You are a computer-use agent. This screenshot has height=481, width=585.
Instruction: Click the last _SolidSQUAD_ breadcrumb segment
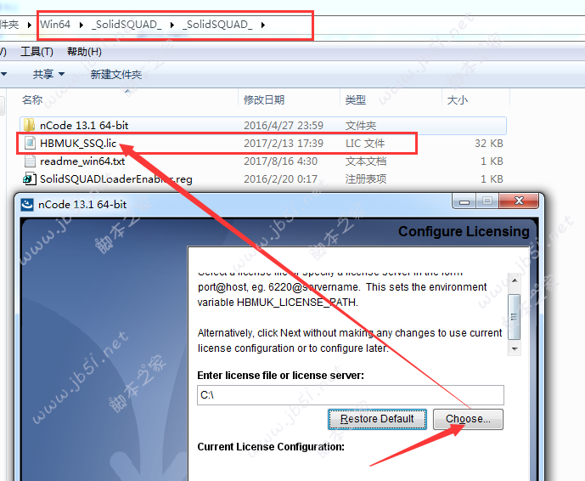click(217, 25)
